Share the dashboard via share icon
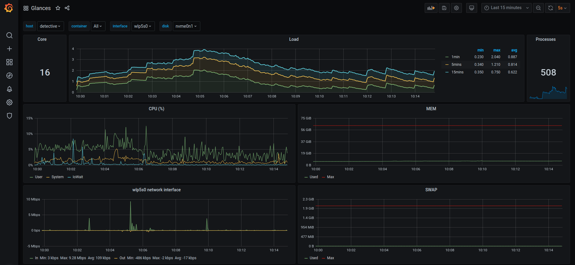The height and width of the screenshot is (265, 575). [x=67, y=8]
